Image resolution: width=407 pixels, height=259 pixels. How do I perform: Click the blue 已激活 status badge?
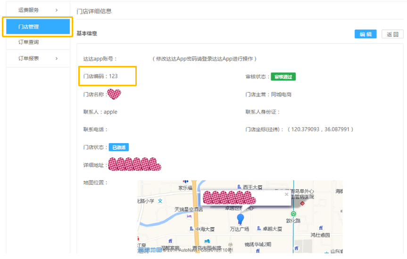tap(118, 147)
